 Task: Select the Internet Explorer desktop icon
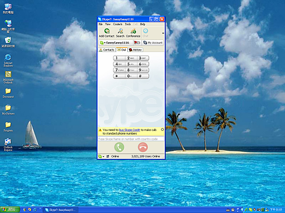click(x=8, y=60)
